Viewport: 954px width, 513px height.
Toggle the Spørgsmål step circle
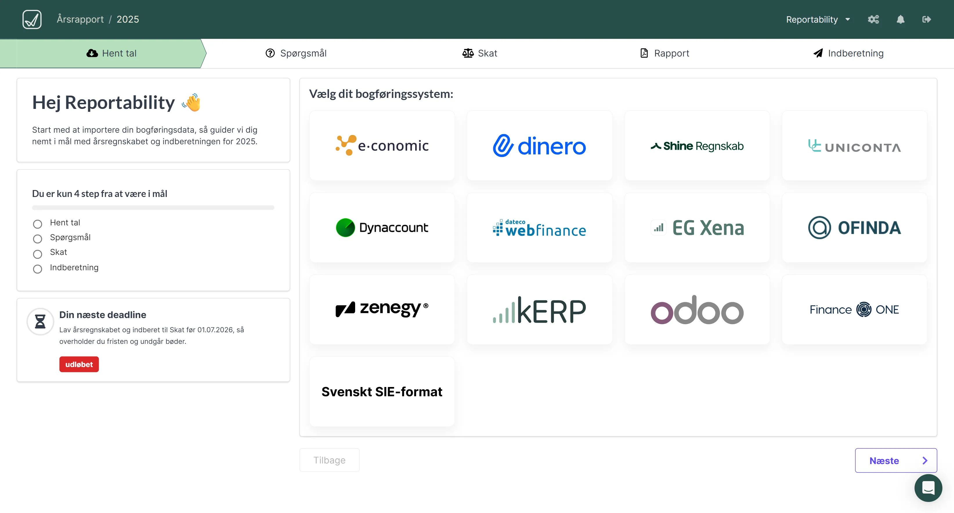pos(37,239)
